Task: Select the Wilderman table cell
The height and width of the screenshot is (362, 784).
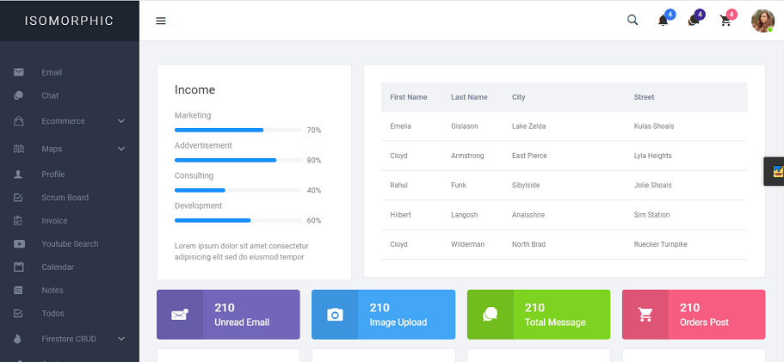Action: tap(467, 244)
